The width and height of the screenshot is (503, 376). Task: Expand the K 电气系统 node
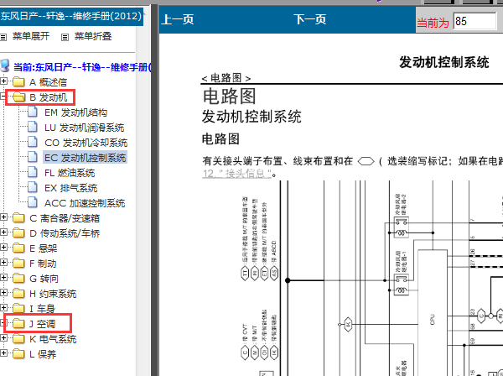coord(3,337)
